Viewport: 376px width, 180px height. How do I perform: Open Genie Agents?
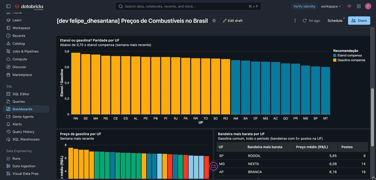point(23,117)
